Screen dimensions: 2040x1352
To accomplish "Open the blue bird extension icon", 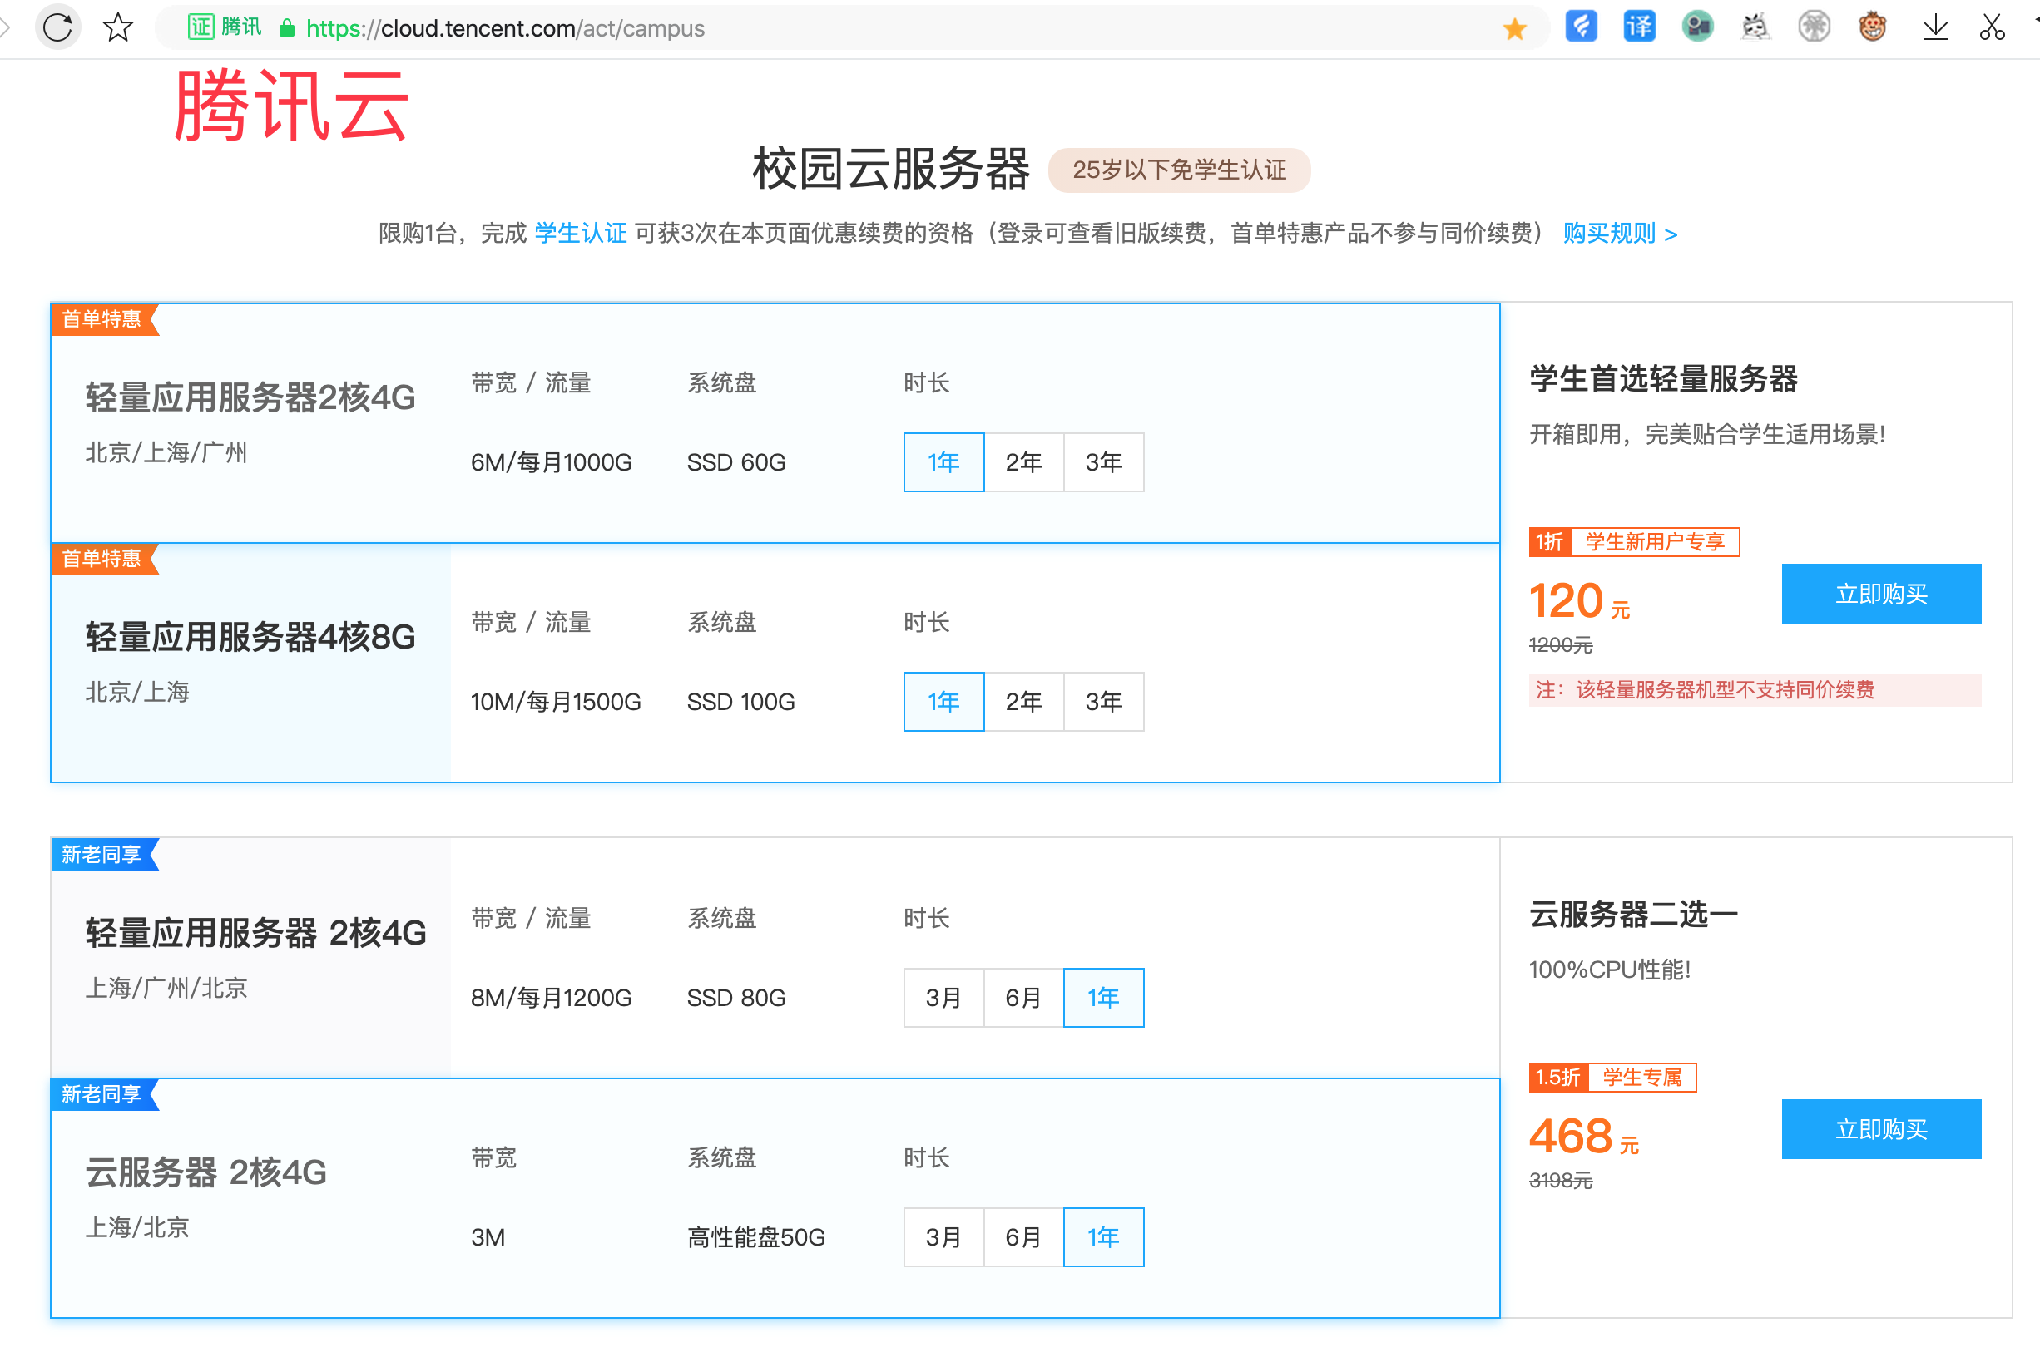I will (1581, 27).
